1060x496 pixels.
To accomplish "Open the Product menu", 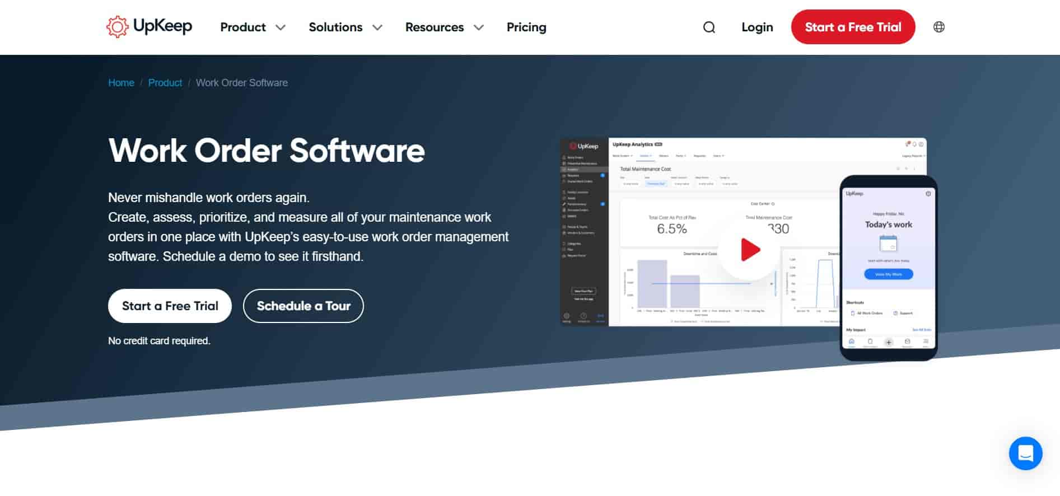I will (243, 27).
